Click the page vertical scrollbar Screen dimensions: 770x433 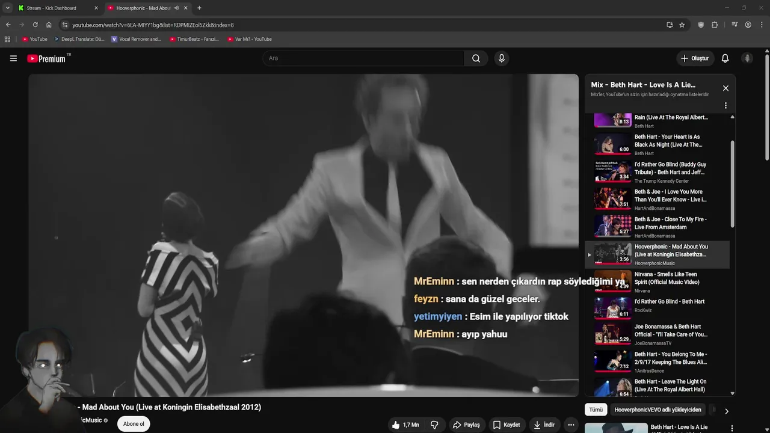tap(767, 108)
